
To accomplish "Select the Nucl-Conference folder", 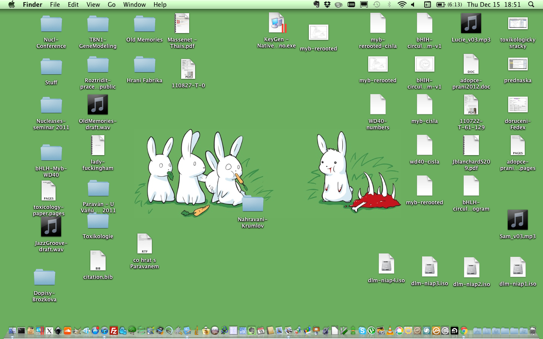I will click(51, 24).
